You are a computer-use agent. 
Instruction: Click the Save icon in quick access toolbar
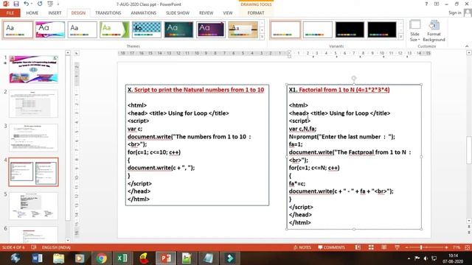click(x=16, y=4)
